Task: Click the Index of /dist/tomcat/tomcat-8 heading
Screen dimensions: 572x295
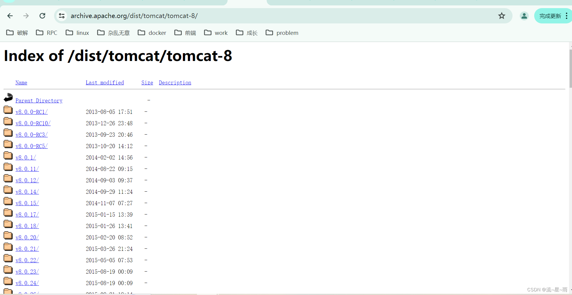Action: click(118, 56)
